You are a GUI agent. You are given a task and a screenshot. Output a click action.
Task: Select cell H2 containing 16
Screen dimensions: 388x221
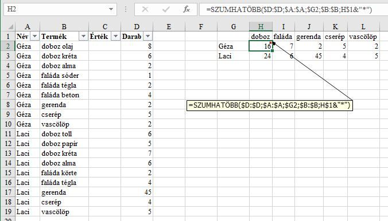coord(261,46)
